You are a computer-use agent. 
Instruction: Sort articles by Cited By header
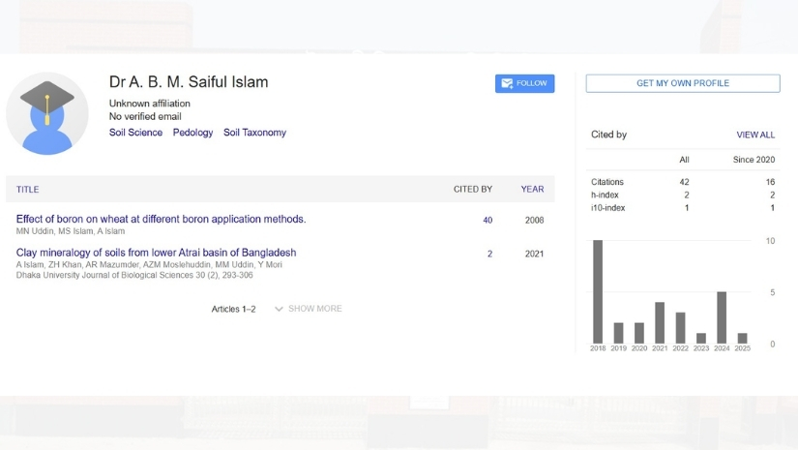click(x=472, y=190)
